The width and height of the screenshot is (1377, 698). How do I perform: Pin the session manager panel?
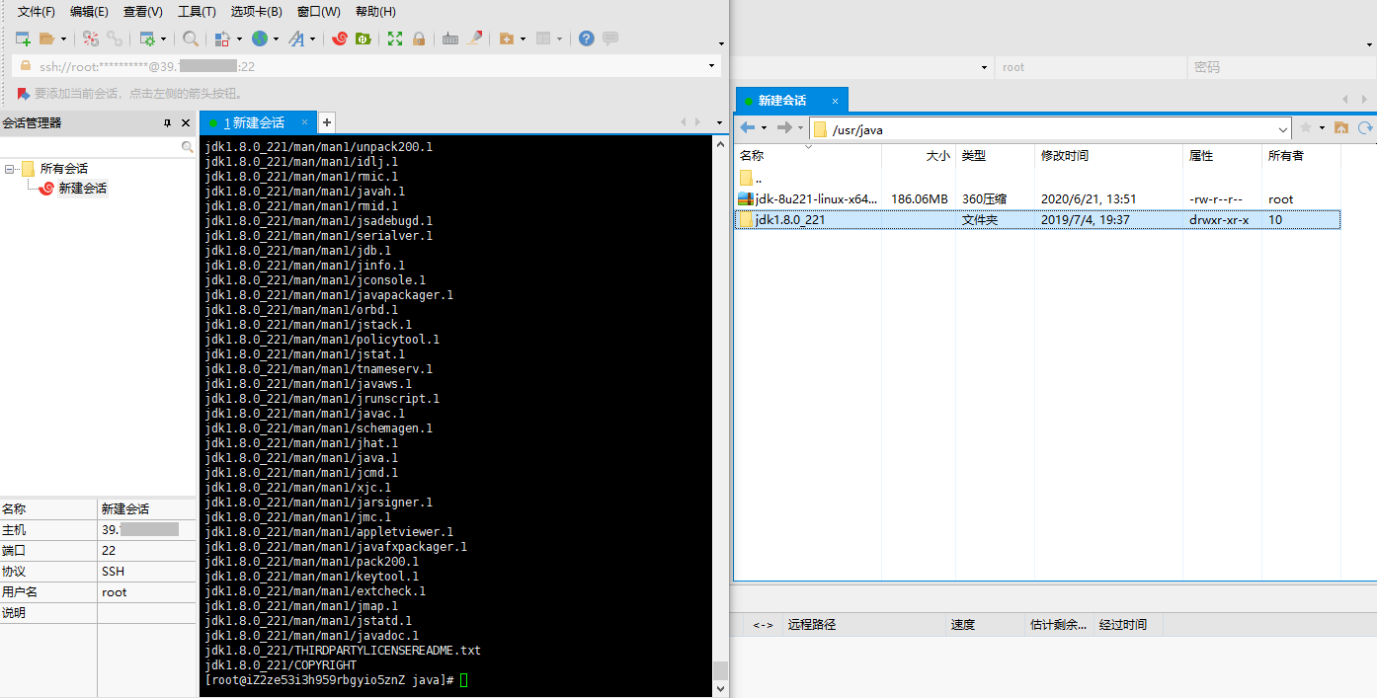point(167,123)
